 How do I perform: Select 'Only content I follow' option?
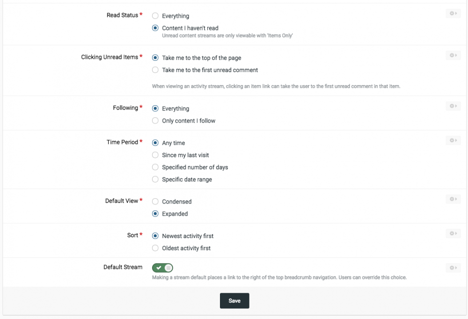[x=155, y=121]
